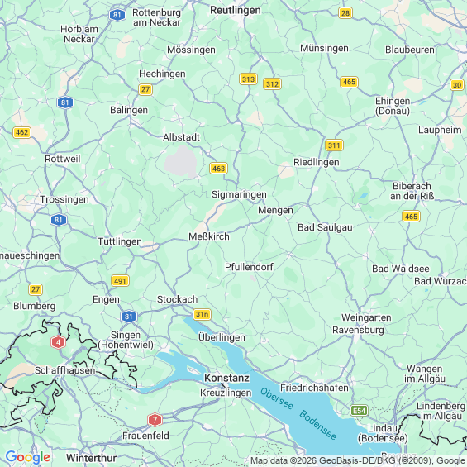Screen dimensions: 467x467
Task: Select the Konstanz city label
Action: point(226,378)
